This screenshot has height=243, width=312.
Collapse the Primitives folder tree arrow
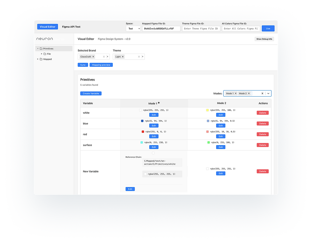coord(38,49)
